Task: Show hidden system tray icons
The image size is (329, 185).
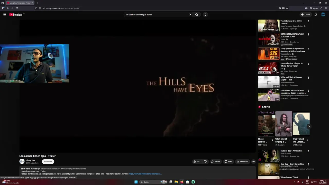Action: tap(294, 182)
